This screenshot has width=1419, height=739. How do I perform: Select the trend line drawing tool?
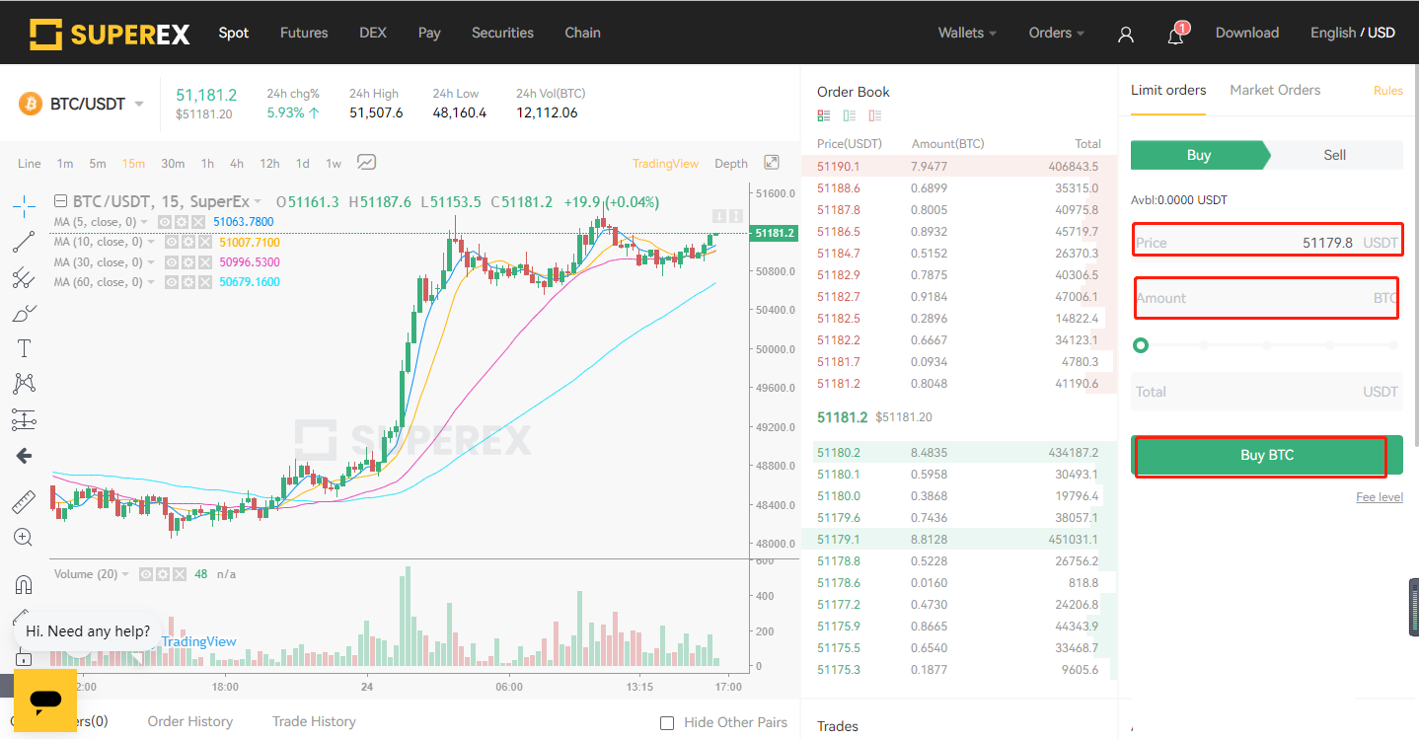coord(24,242)
